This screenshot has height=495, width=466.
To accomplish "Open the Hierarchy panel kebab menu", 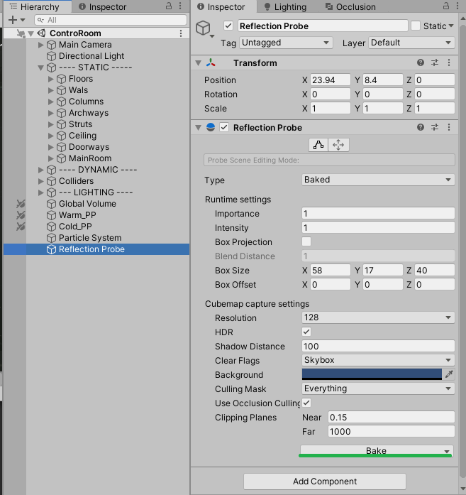I will (x=180, y=6).
